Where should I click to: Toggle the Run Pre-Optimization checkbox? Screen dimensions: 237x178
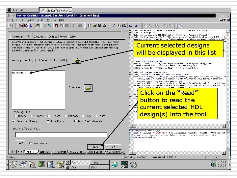pyautogui.click(x=76, y=121)
